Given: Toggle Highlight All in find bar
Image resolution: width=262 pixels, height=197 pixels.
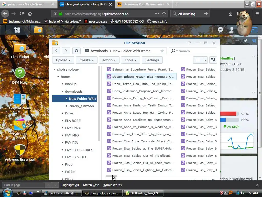Looking at the screenshot, I should [70, 185].
